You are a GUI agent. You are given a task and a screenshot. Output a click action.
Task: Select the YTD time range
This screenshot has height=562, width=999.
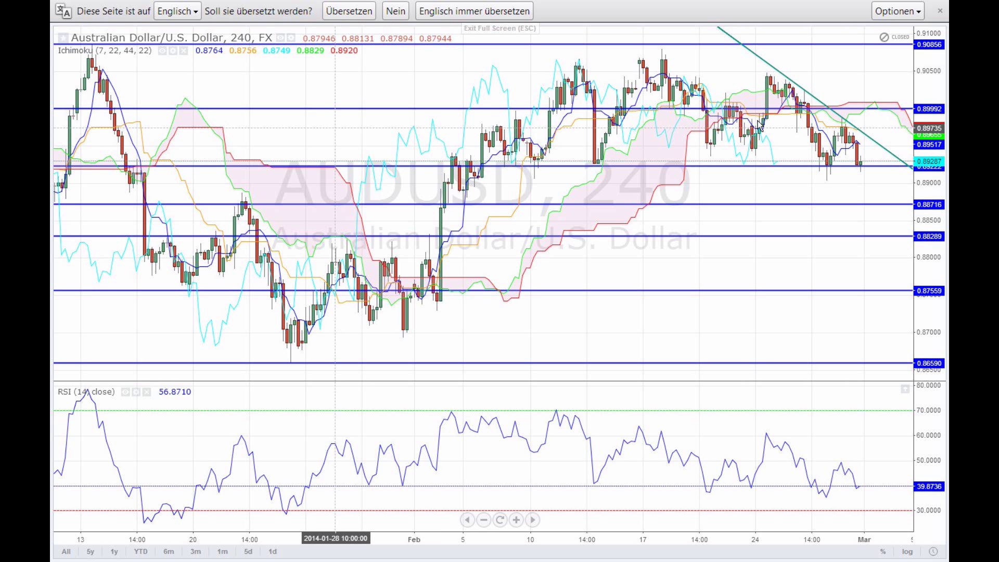140,552
